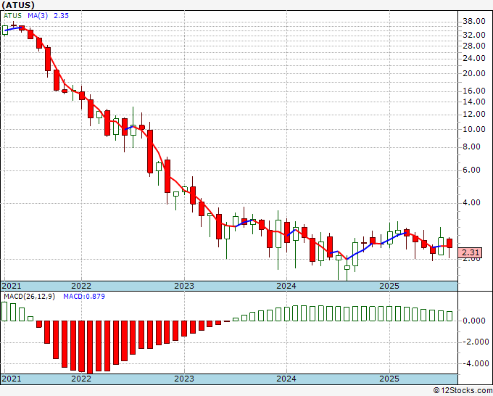The height and width of the screenshot is (396, 493).
Task: Select the 2.35 moving average value
Action: coord(61,16)
